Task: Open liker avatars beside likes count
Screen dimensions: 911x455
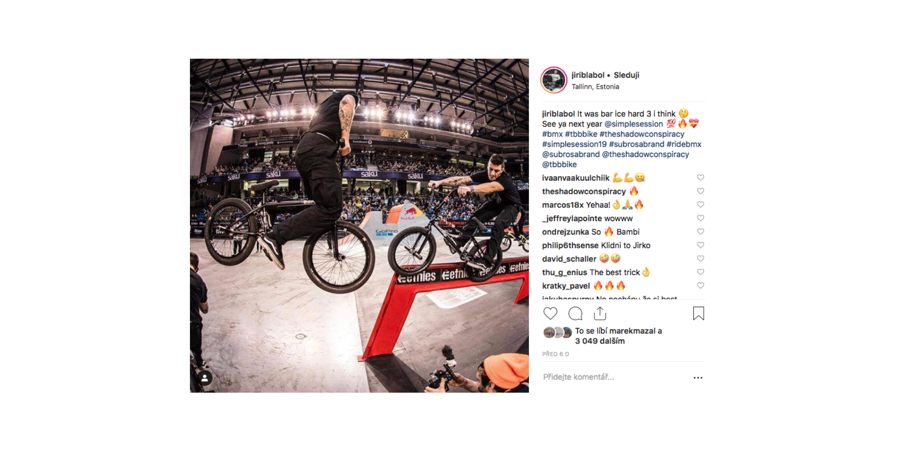Action: [x=558, y=333]
